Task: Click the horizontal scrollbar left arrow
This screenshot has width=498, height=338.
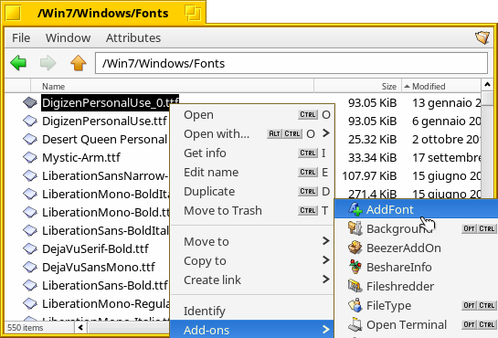Action: point(80,327)
